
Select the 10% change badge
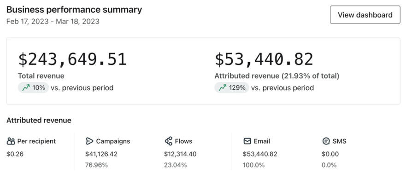pos(33,88)
